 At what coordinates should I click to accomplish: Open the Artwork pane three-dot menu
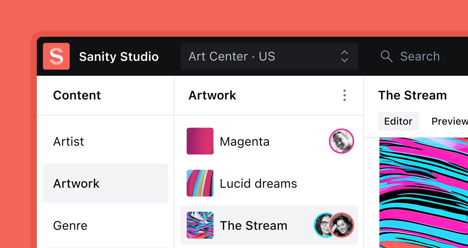[x=344, y=95]
